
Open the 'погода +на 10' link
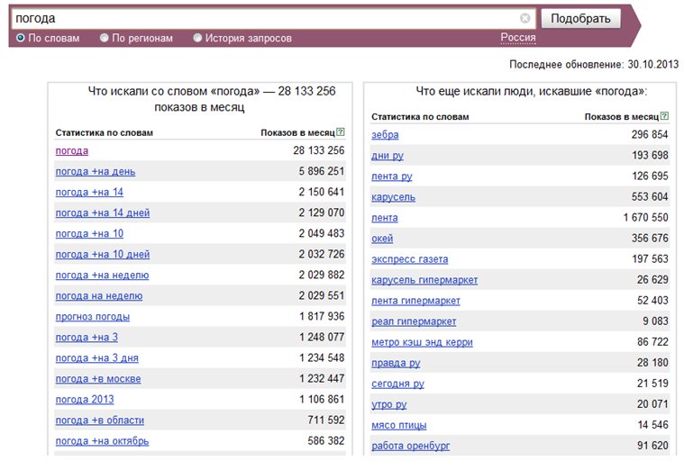[x=89, y=233]
